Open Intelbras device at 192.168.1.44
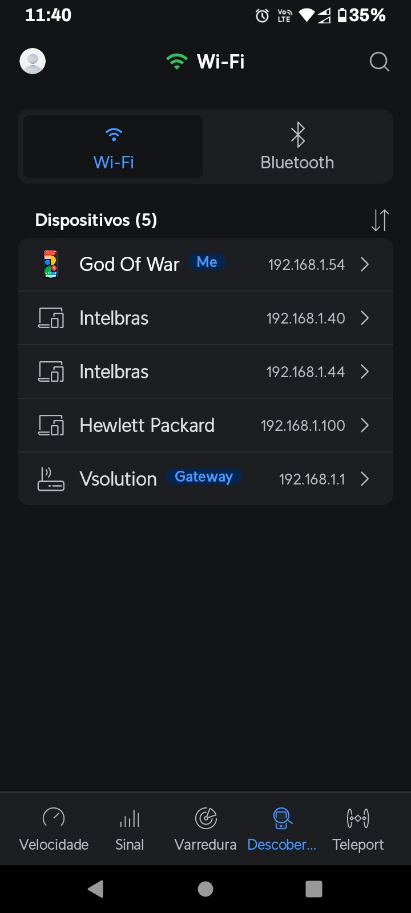The image size is (411, 913). click(x=205, y=372)
